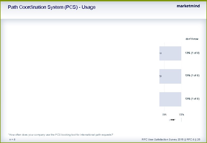This screenshot has width=207, height=143.
Task: Click the 'don't know' column header
Action: (192, 39)
